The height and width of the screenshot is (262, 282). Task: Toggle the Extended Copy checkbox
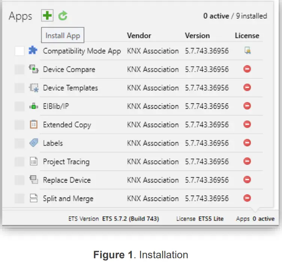pos(20,125)
